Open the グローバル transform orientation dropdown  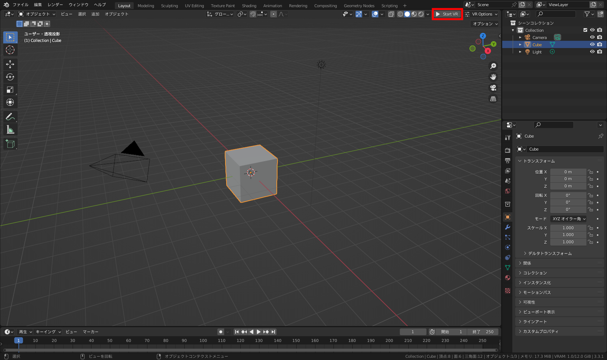point(220,14)
